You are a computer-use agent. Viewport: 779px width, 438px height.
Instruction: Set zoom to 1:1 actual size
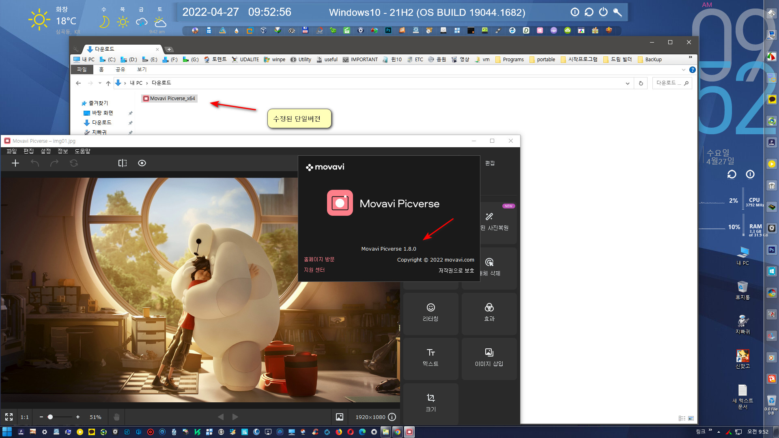click(x=25, y=417)
